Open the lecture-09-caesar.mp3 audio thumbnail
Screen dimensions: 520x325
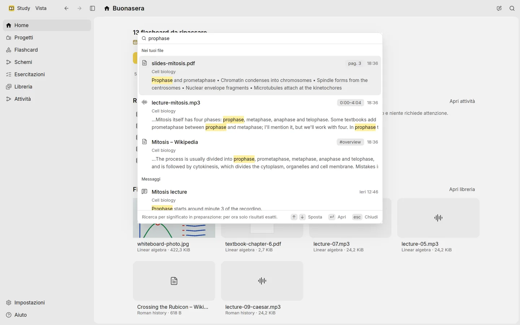coord(262,281)
